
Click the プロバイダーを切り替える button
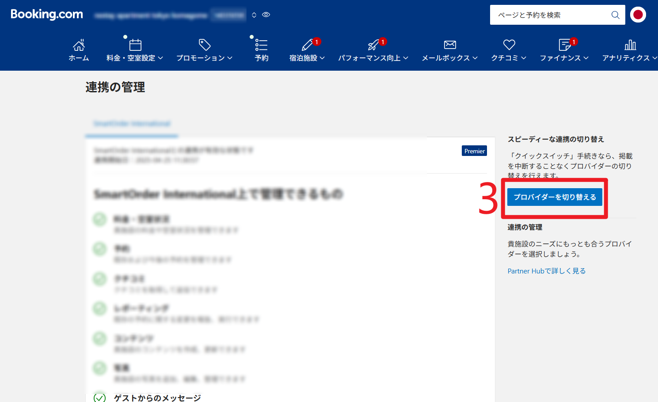555,197
